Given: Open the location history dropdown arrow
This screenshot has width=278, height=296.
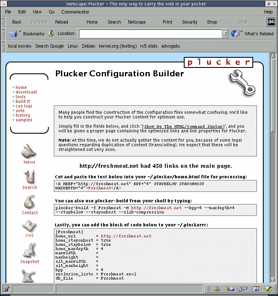Looking at the screenshot, I should tap(225, 34).
